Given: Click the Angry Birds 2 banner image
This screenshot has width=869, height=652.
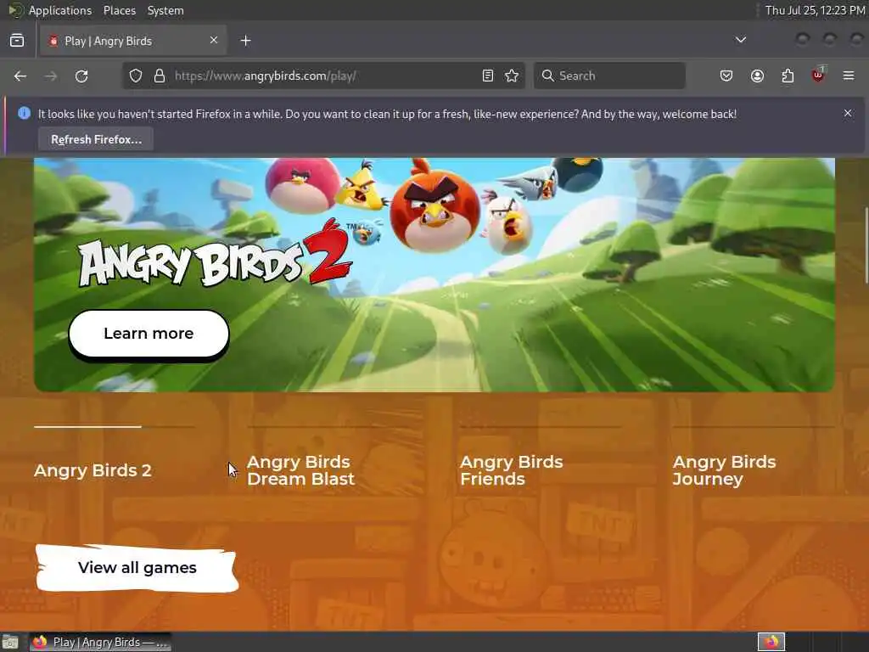Looking at the screenshot, I should pos(434,275).
